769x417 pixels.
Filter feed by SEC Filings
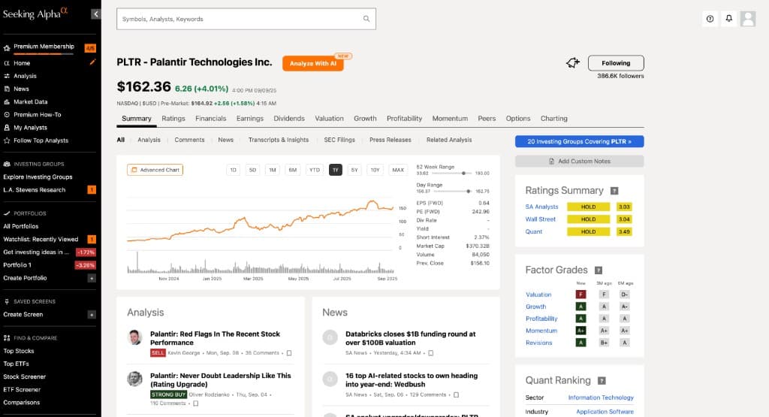click(339, 140)
